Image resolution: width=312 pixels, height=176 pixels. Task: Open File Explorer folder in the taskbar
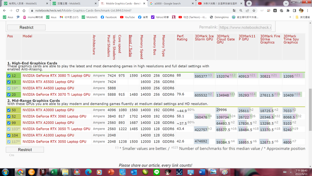[x=65, y=172]
